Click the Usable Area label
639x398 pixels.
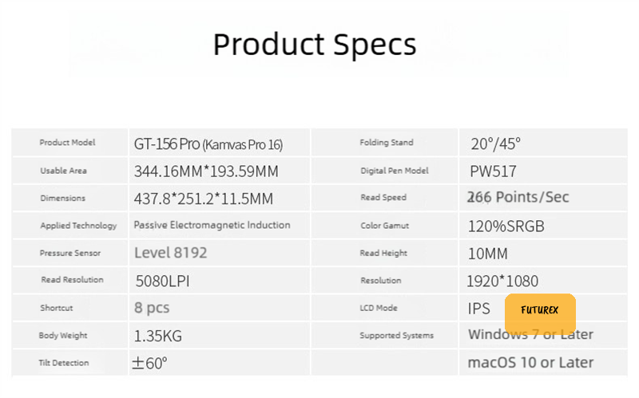click(x=64, y=171)
